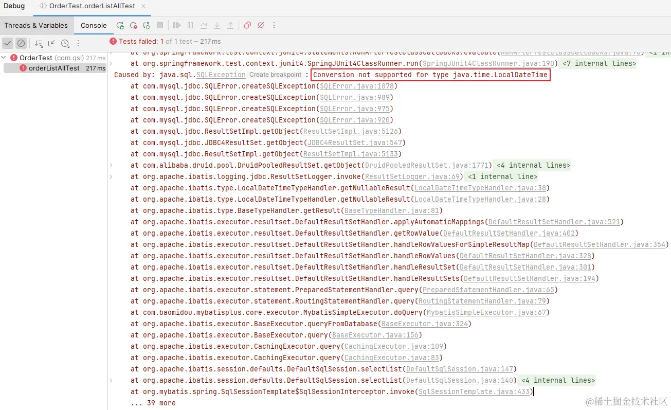
Task: Open SQLError.java:920 link
Action: pyautogui.click(x=354, y=120)
